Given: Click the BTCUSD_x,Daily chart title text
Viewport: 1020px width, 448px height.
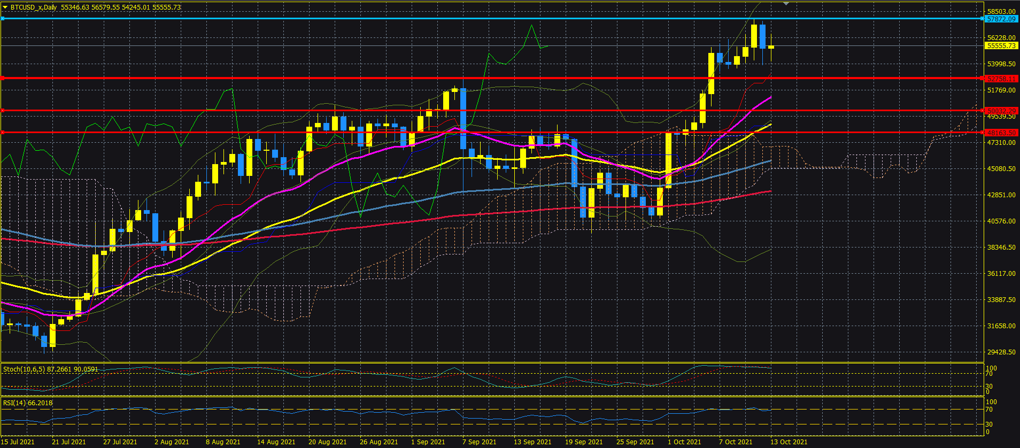Looking at the screenshot, I should [x=33, y=7].
